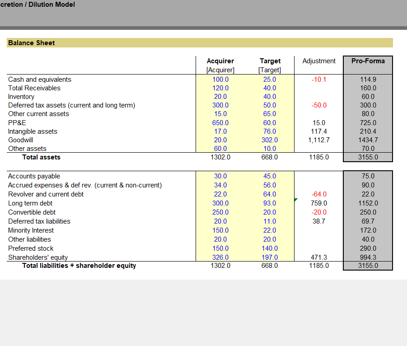This screenshot has height=346, width=407.
Task: Click Pro-Forma inventory value 60.0
Action: (x=368, y=97)
